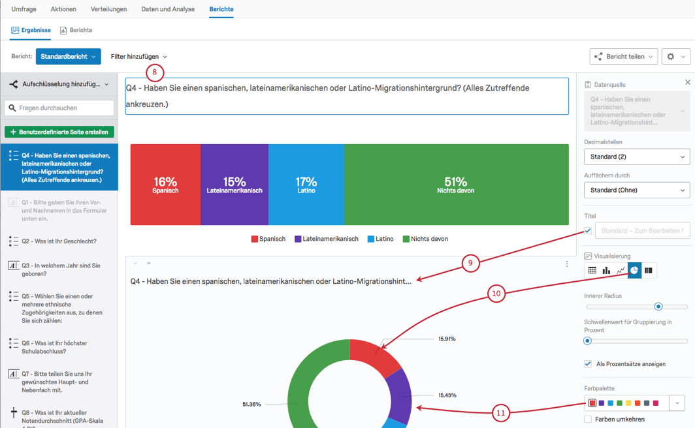Click the Aufschlüsselung branch icon

point(14,84)
